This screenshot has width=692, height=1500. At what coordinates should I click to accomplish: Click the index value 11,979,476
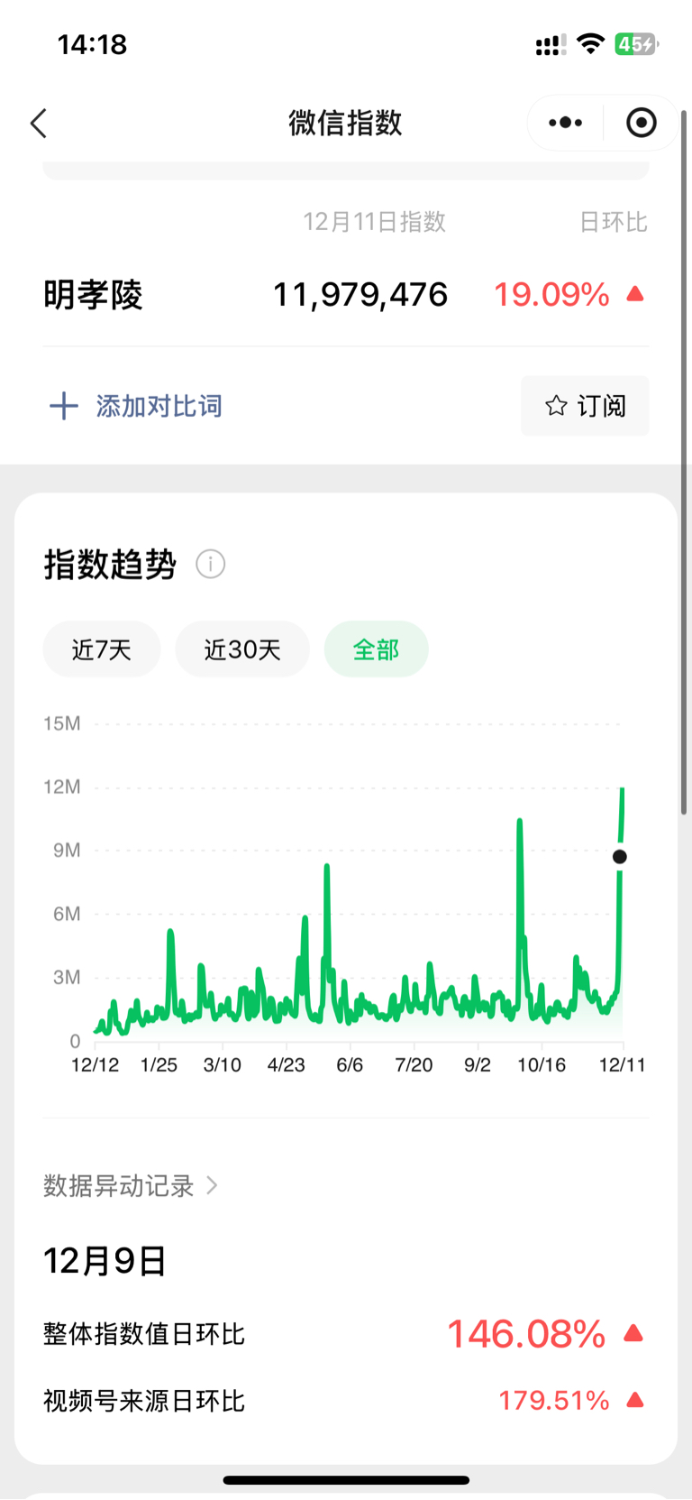[360, 295]
